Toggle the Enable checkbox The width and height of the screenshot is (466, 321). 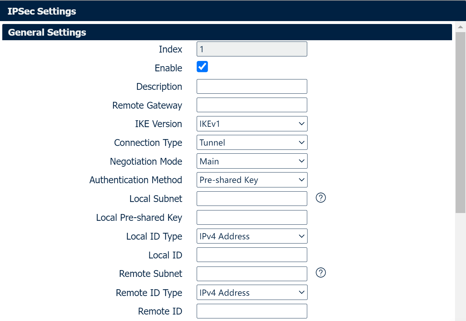202,67
